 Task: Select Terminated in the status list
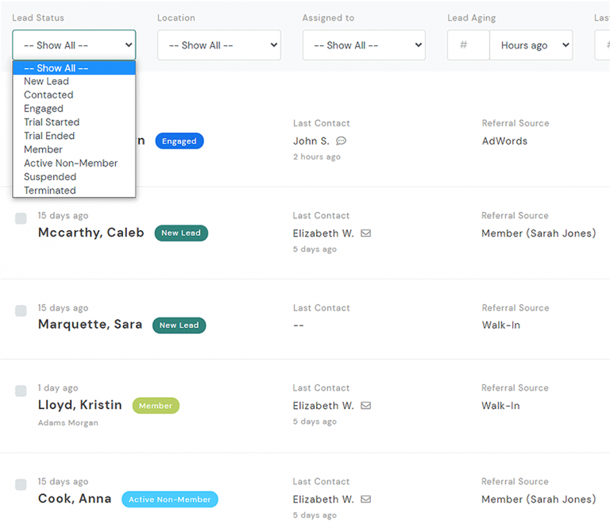pyautogui.click(x=50, y=191)
